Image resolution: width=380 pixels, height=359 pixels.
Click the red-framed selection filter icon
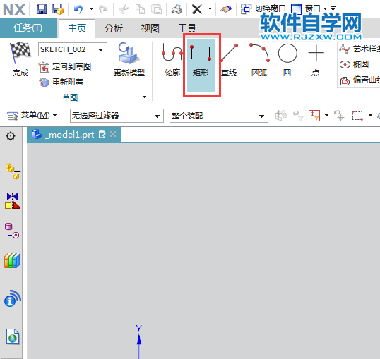click(x=314, y=116)
